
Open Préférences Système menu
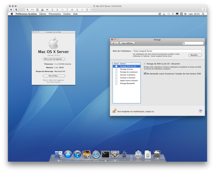click(26, 14)
